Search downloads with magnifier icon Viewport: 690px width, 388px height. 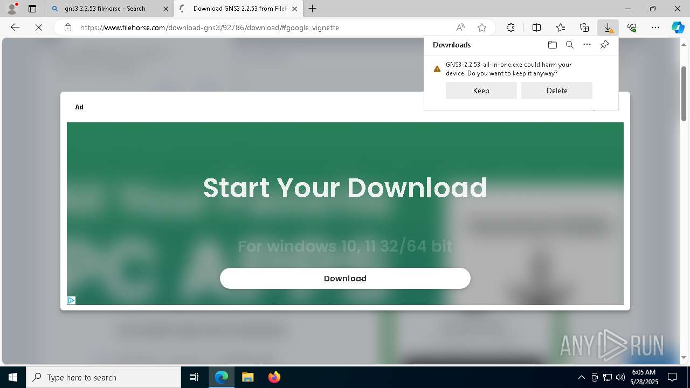pos(569,45)
